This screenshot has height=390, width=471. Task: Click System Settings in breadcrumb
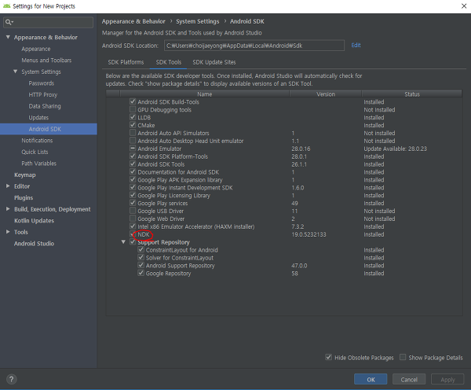coord(198,21)
